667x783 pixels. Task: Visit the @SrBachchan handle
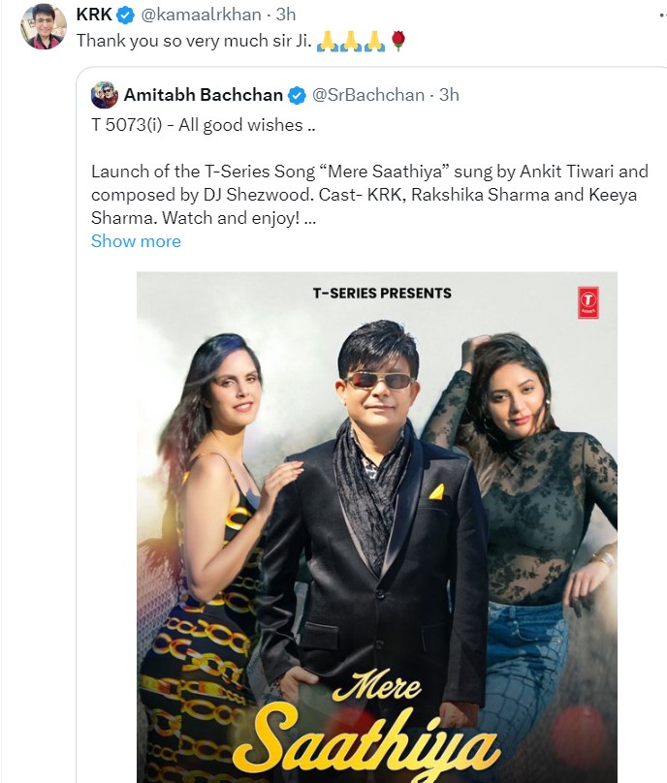pyautogui.click(x=367, y=95)
